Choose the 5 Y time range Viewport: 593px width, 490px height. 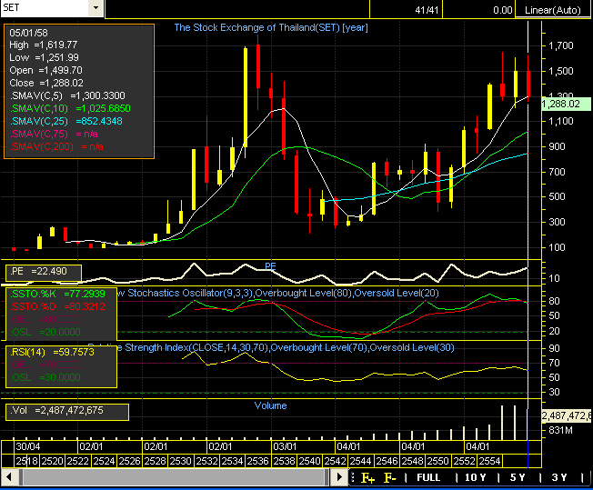point(518,477)
